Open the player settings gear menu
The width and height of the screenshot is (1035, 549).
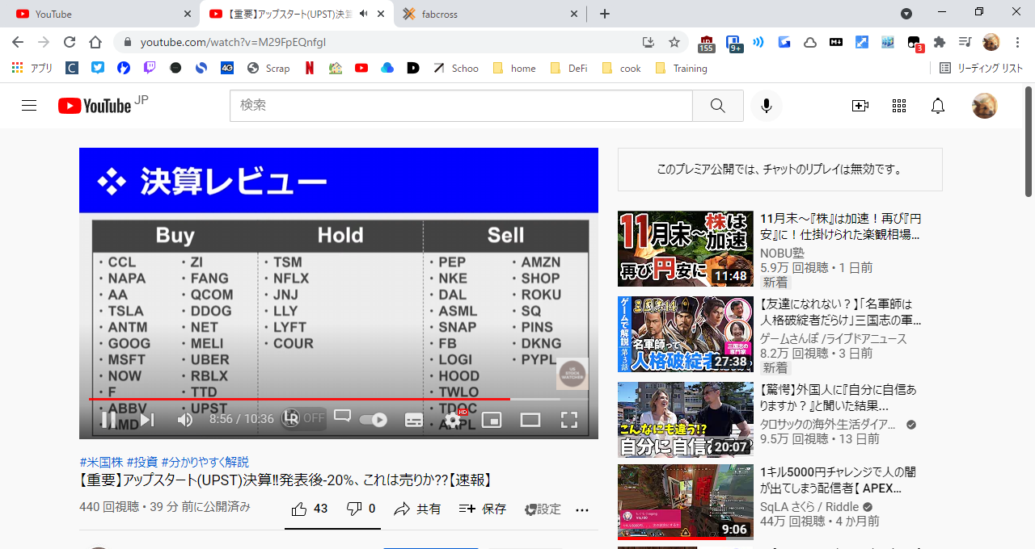[x=453, y=420]
